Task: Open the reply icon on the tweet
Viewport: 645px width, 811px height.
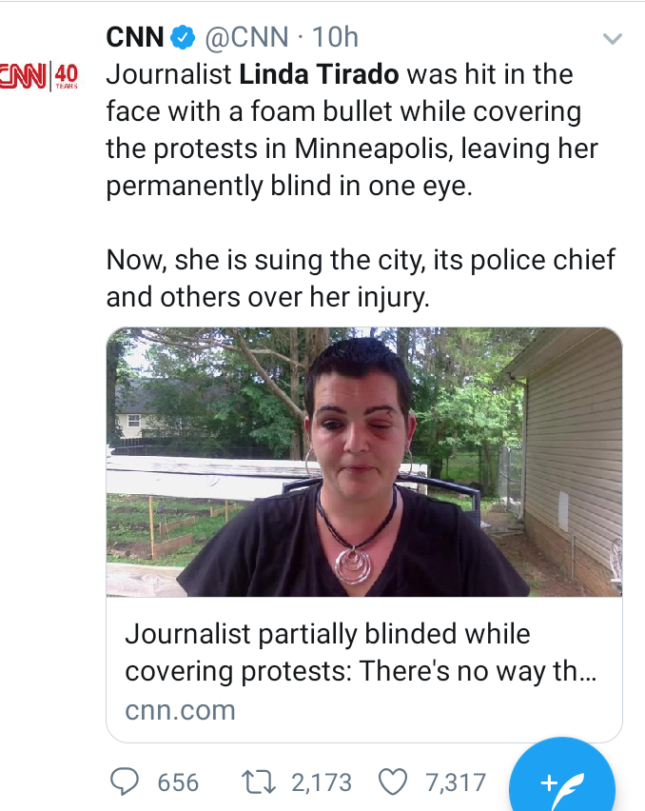Action: pyautogui.click(x=125, y=781)
